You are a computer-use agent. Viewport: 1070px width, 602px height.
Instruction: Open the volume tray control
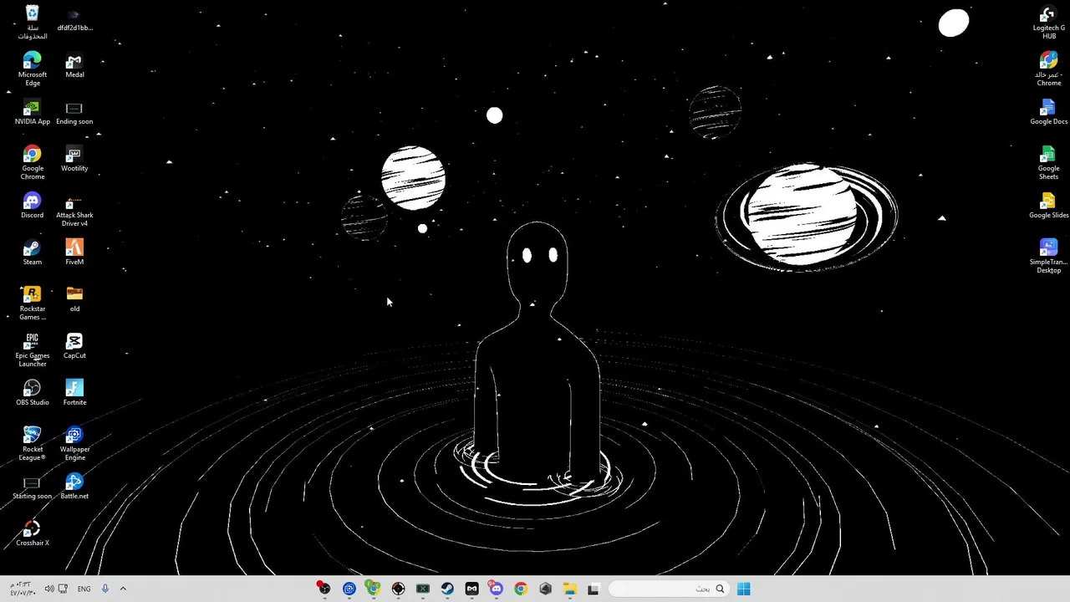pyautogui.click(x=49, y=589)
